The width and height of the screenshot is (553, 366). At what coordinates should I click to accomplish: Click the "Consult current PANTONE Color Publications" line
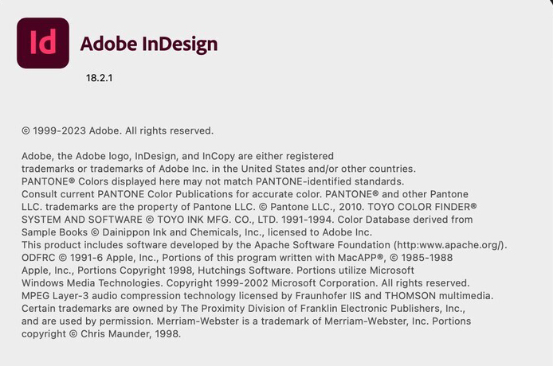coord(245,194)
